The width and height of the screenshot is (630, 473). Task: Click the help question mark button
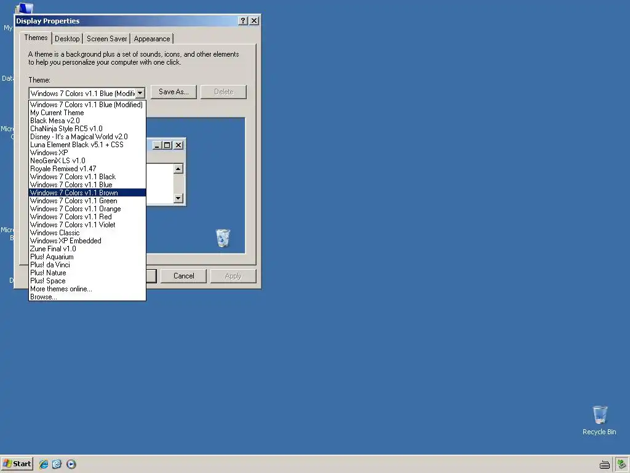[242, 20]
